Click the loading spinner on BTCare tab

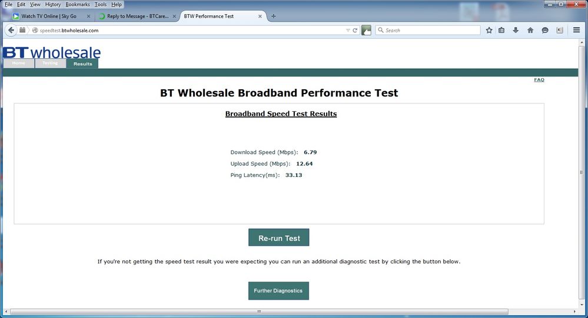102,16
